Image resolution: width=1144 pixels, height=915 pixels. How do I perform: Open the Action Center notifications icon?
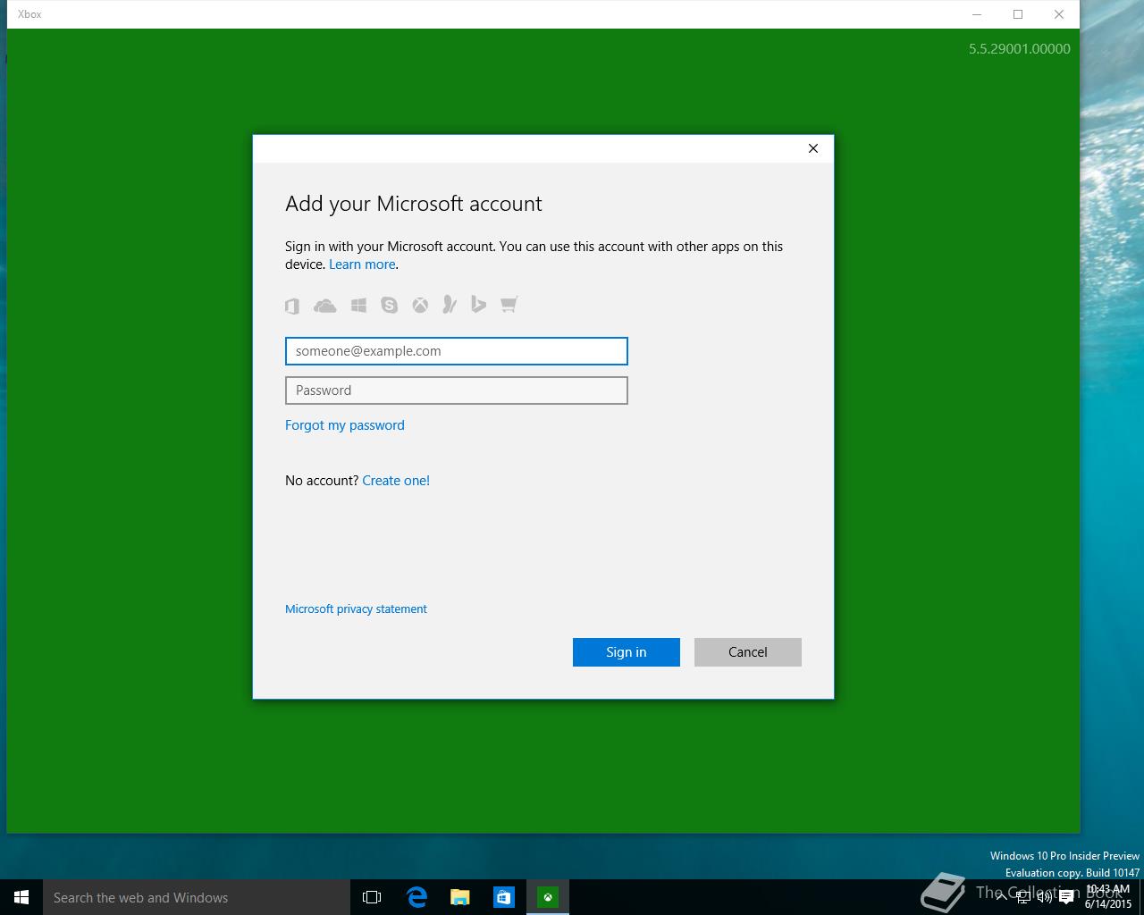pos(1066,898)
